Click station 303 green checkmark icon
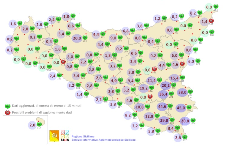Viewport: 229px width, 148px height. [x=20, y=23]
